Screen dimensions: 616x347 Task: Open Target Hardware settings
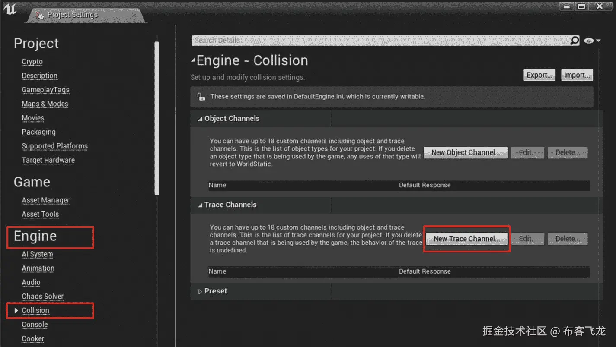[48, 160]
